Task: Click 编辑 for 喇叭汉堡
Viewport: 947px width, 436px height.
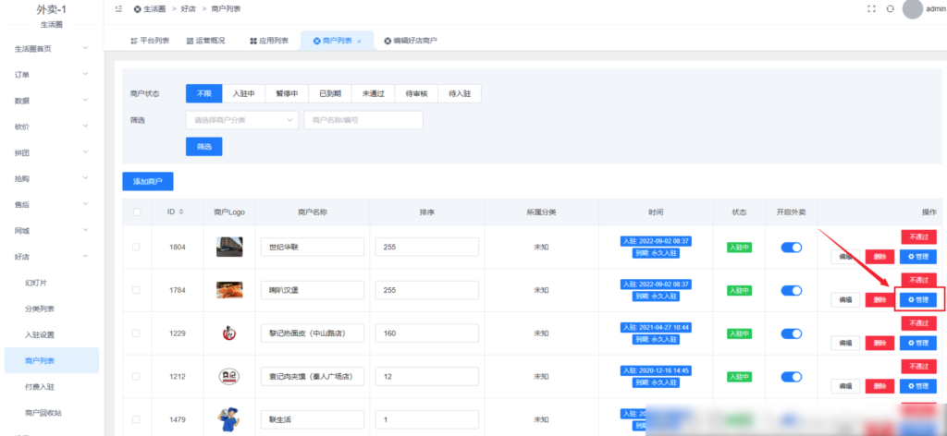Action: [x=845, y=299]
